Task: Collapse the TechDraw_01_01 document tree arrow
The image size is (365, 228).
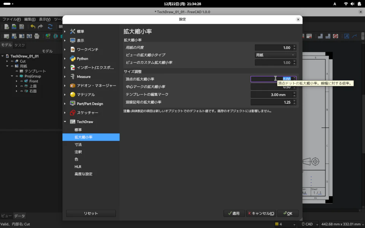Action: [3, 56]
